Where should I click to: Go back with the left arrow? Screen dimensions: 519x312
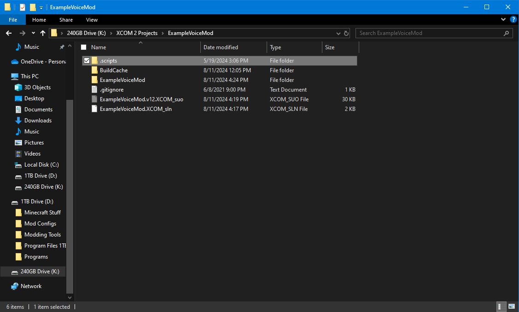click(9, 33)
